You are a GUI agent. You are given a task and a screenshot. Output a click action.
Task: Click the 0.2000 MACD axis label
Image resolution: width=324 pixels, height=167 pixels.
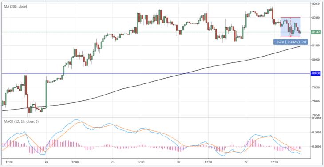coord(316,133)
